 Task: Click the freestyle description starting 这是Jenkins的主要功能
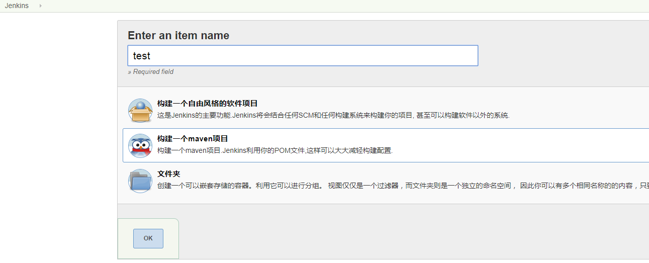click(x=333, y=115)
